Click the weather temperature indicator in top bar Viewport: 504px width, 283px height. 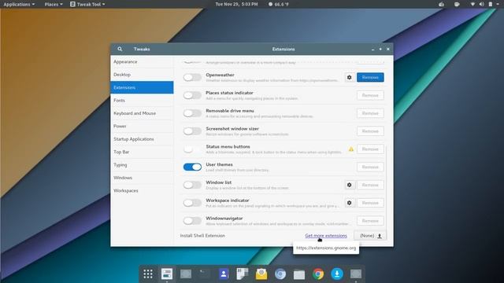coord(279,4)
